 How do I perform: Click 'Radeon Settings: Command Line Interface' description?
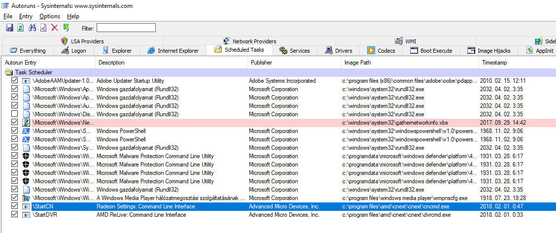146,206
